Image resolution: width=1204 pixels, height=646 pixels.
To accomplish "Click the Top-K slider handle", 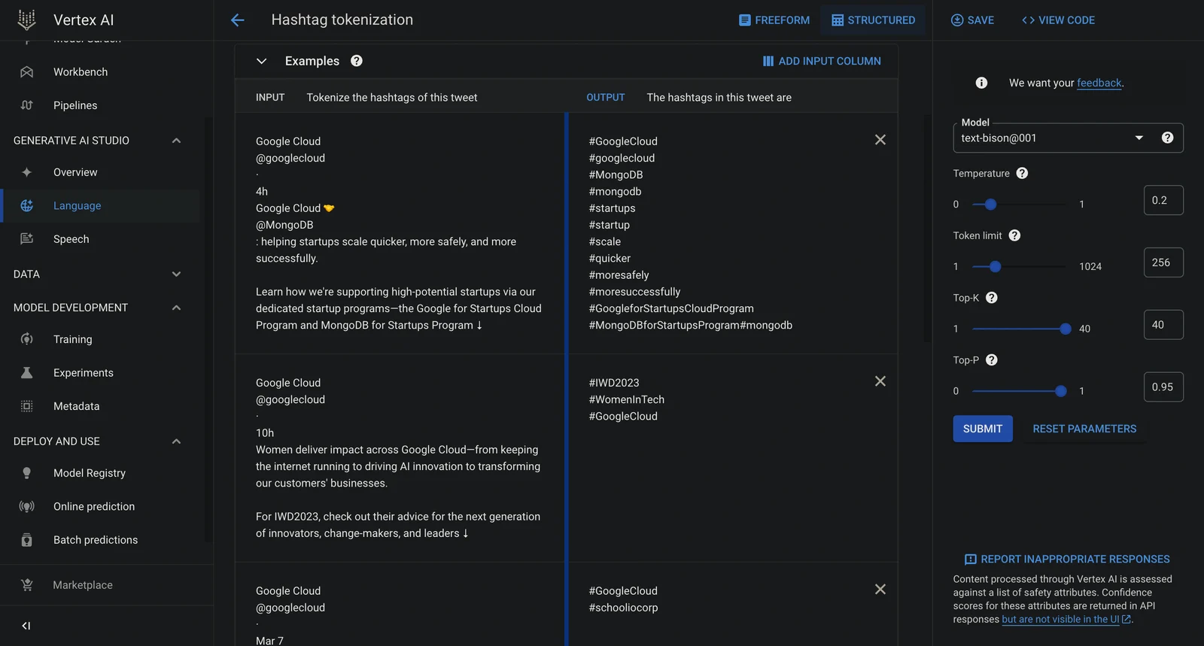I will [x=1066, y=329].
